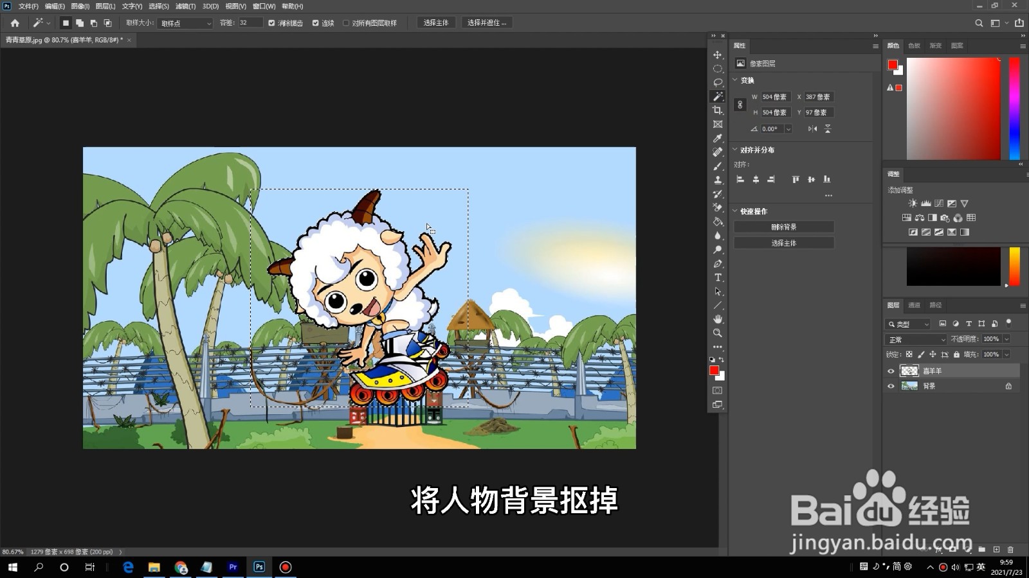Viewport: 1029px width, 578px height.
Task: Collapse the Transform section in Properties
Action: click(x=736, y=80)
